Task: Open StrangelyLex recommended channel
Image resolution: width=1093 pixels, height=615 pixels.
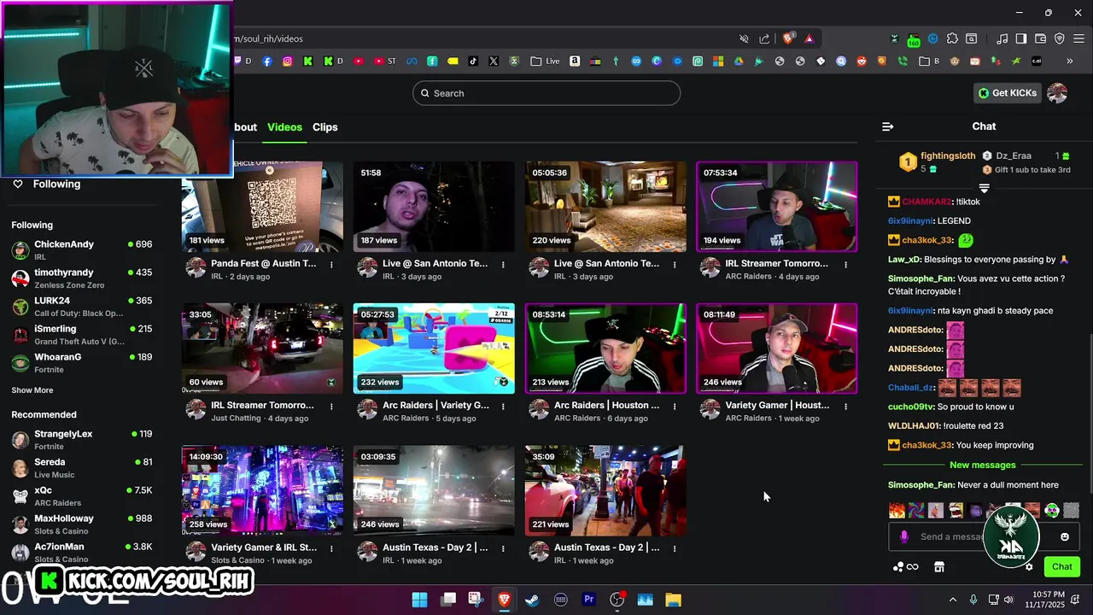Action: 82,439
